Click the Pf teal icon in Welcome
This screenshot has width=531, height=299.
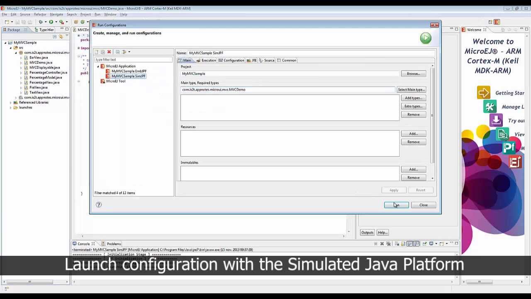[x=509, y=148]
